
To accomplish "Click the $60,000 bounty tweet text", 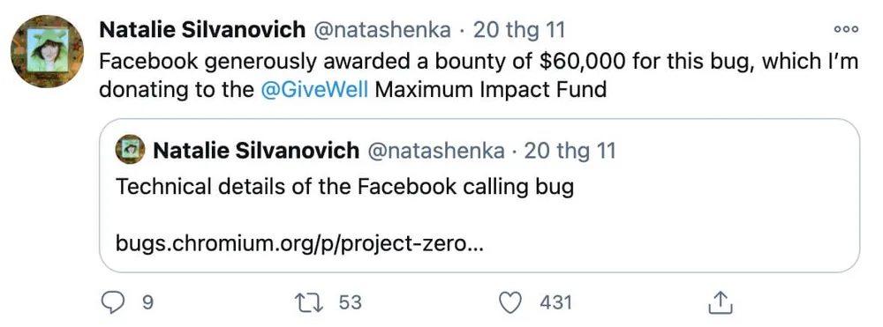I will [x=479, y=75].
